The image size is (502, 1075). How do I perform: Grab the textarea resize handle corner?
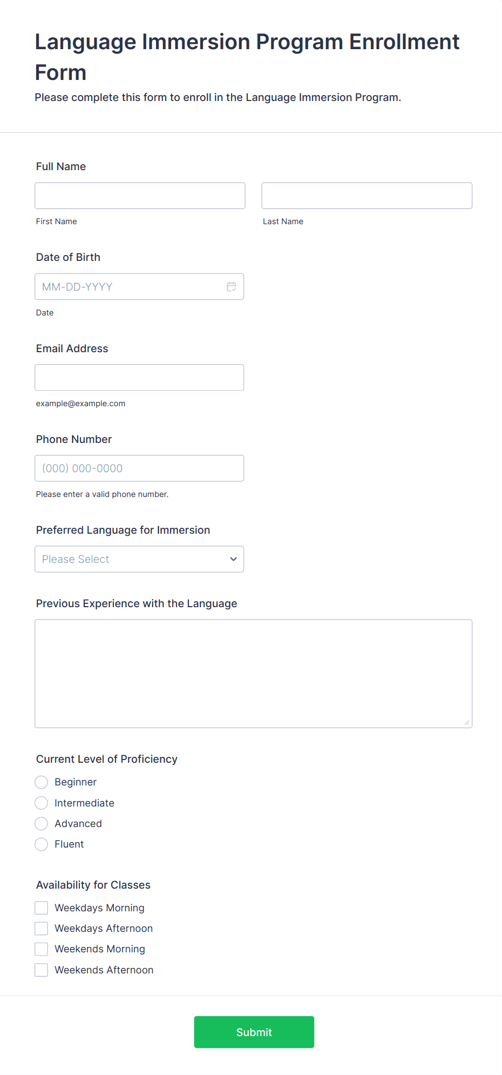click(x=467, y=722)
